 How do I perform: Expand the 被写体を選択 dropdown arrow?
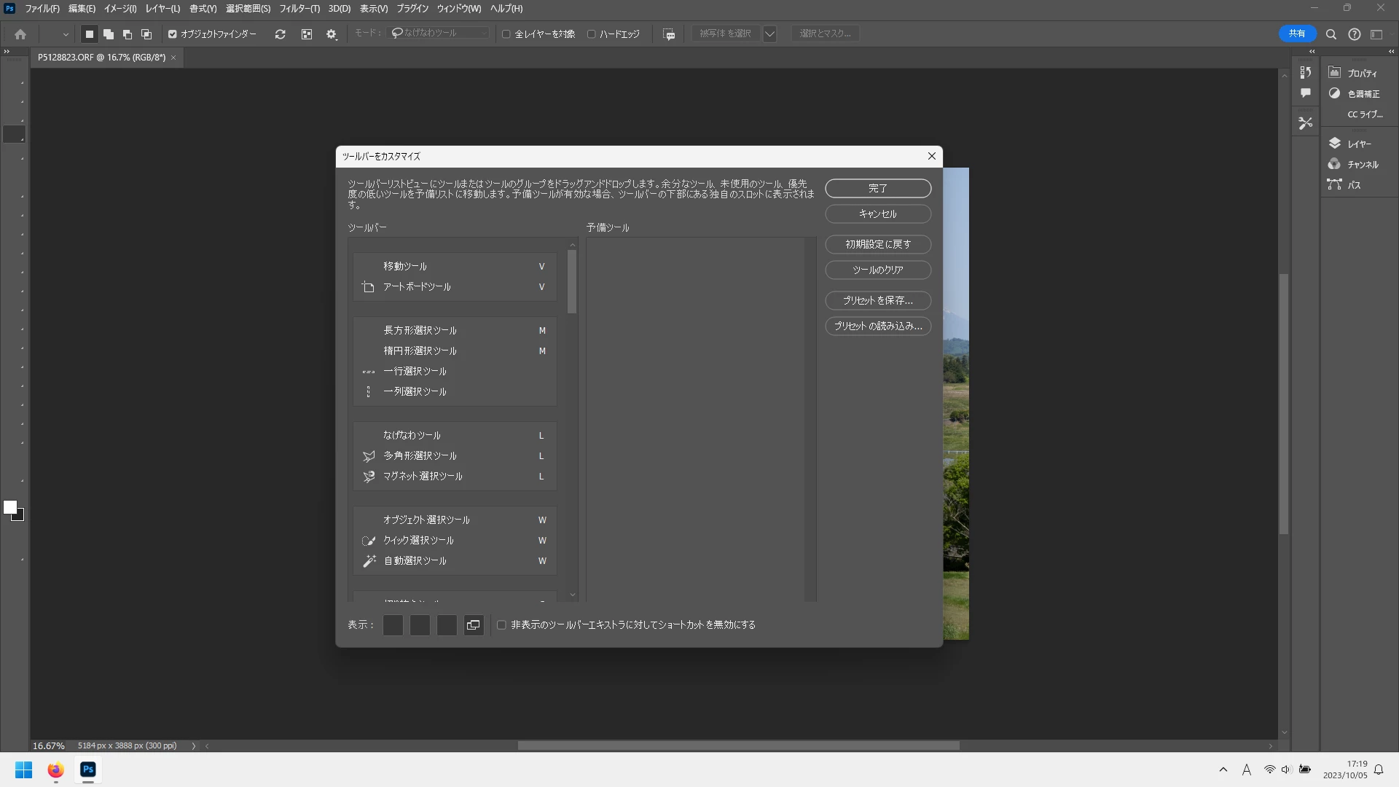tap(769, 34)
